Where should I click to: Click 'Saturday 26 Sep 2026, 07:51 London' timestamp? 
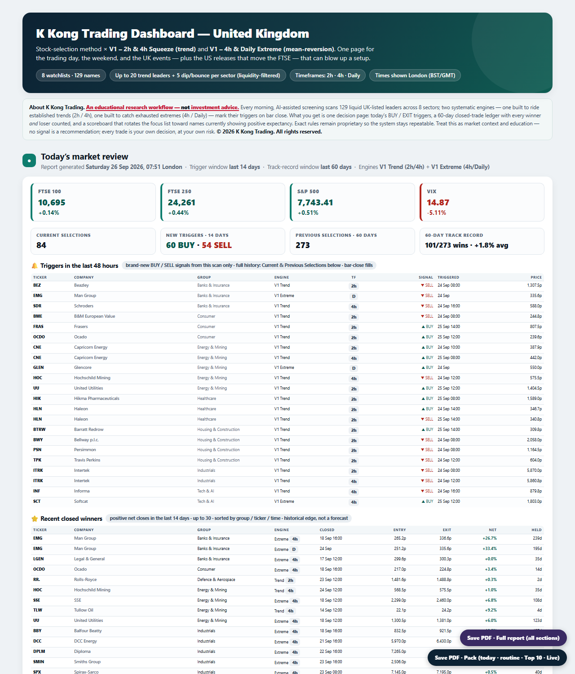[x=134, y=167]
